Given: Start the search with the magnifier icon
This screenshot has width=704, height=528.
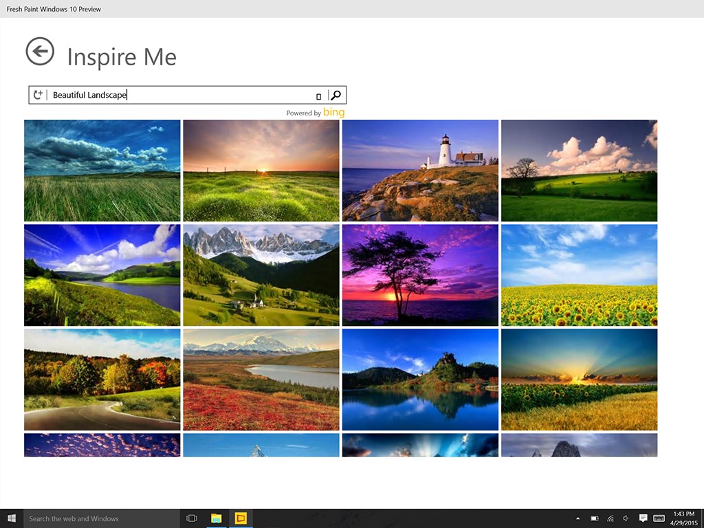Looking at the screenshot, I should tap(336, 95).
